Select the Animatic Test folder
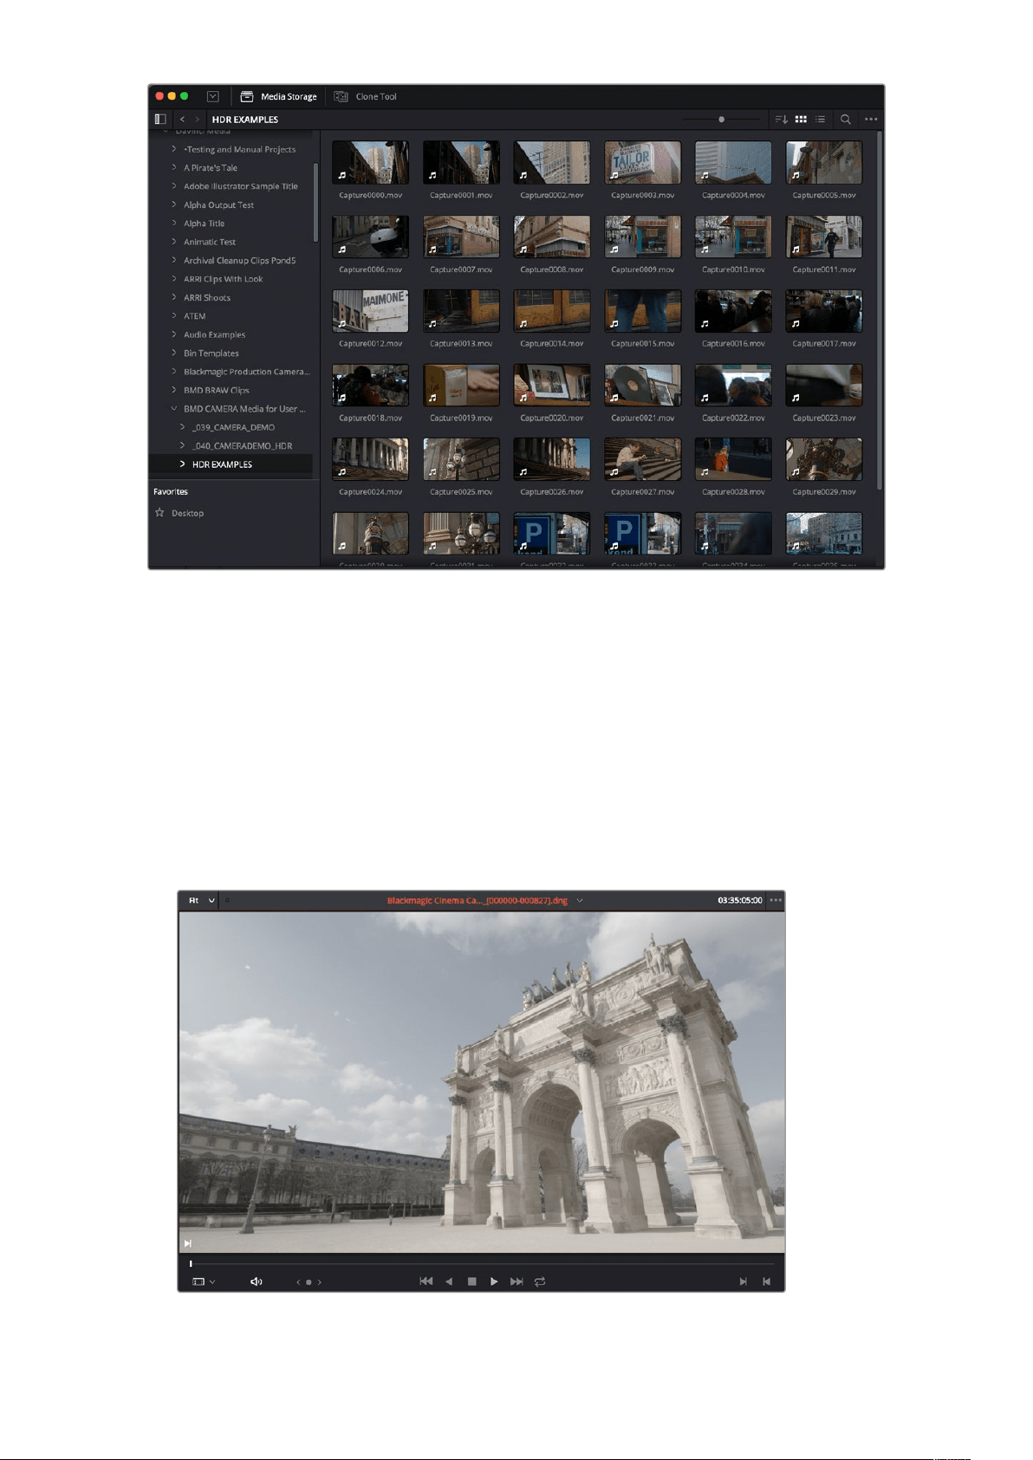This screenshot has height=1460, width=1033. (x=210, y=242)
